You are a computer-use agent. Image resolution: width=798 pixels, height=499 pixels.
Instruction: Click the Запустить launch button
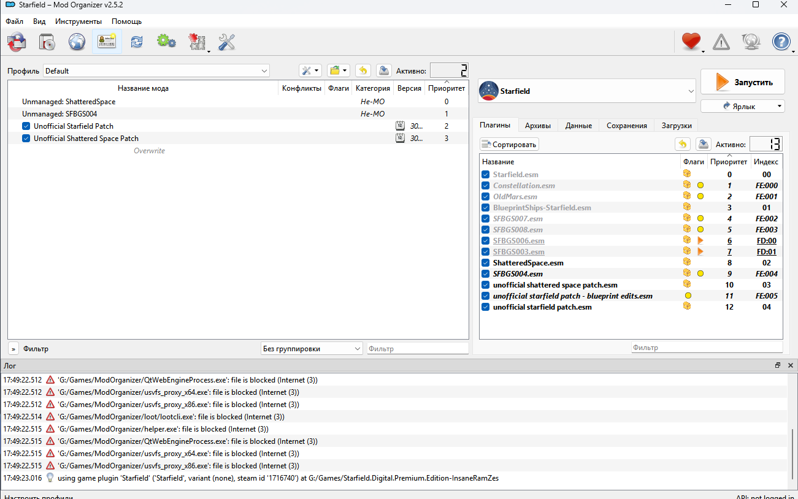pyautogui.click(x=743, y=82)
